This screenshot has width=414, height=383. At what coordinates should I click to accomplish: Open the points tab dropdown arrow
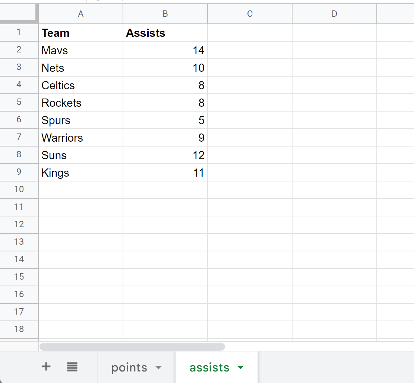tap(158, 367)
